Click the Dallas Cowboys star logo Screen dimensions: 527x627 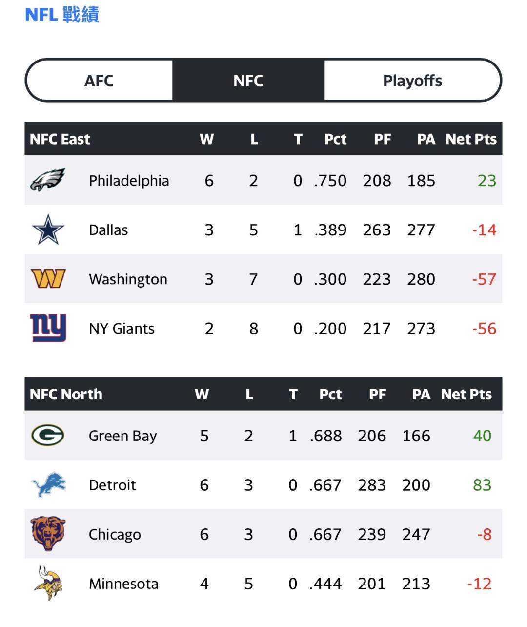coord(48,230)
